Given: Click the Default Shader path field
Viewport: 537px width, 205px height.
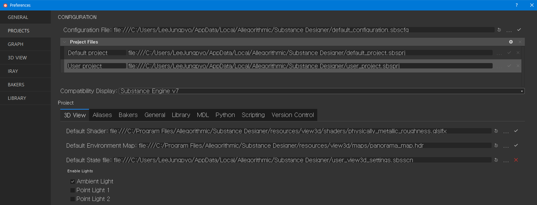Looking at the screenshot, I should [300, 131].
